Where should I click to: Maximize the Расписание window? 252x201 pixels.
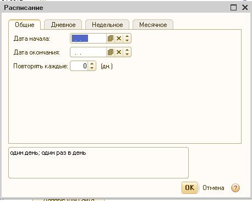233,8
